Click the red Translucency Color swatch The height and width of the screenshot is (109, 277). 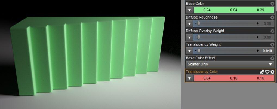(x=234, y=78)
